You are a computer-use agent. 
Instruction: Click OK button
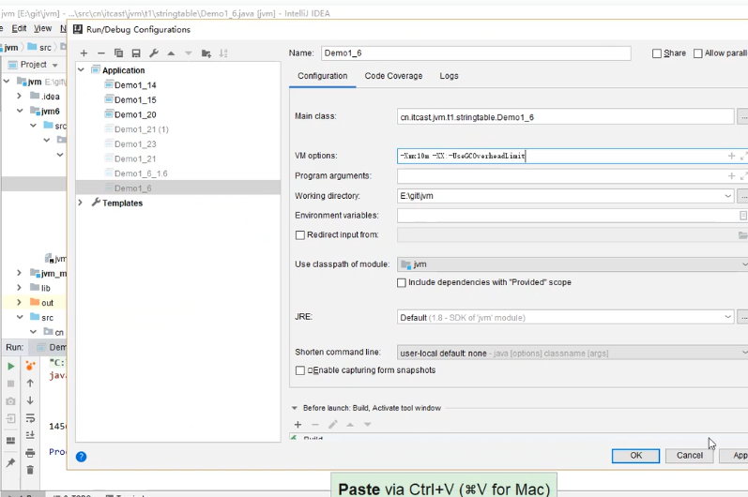[635, 456]
